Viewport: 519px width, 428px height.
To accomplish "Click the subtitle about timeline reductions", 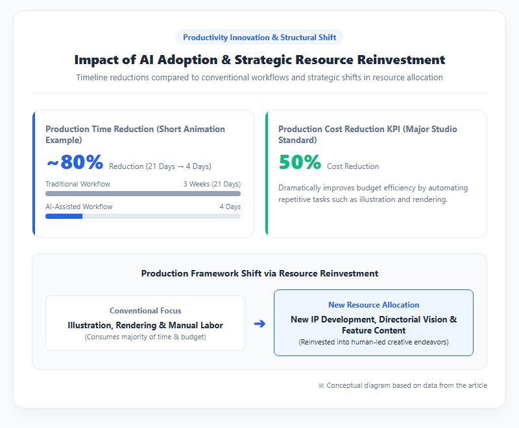I will (x=259, y=77).
